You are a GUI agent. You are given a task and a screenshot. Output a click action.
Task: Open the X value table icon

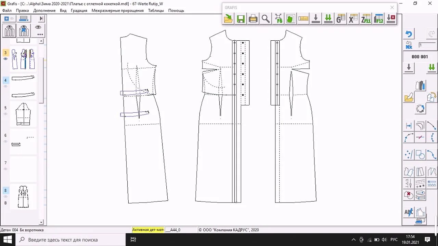point(353,19)
